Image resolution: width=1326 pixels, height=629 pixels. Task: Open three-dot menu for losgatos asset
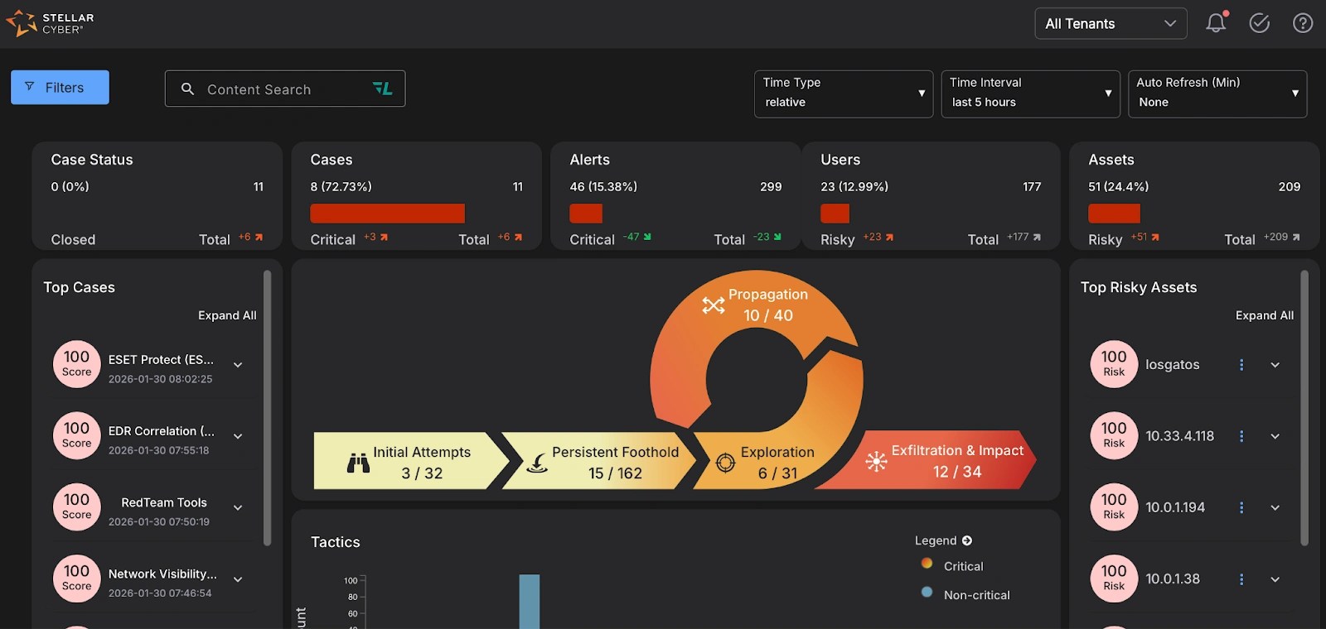click(x=1241, y=365)
